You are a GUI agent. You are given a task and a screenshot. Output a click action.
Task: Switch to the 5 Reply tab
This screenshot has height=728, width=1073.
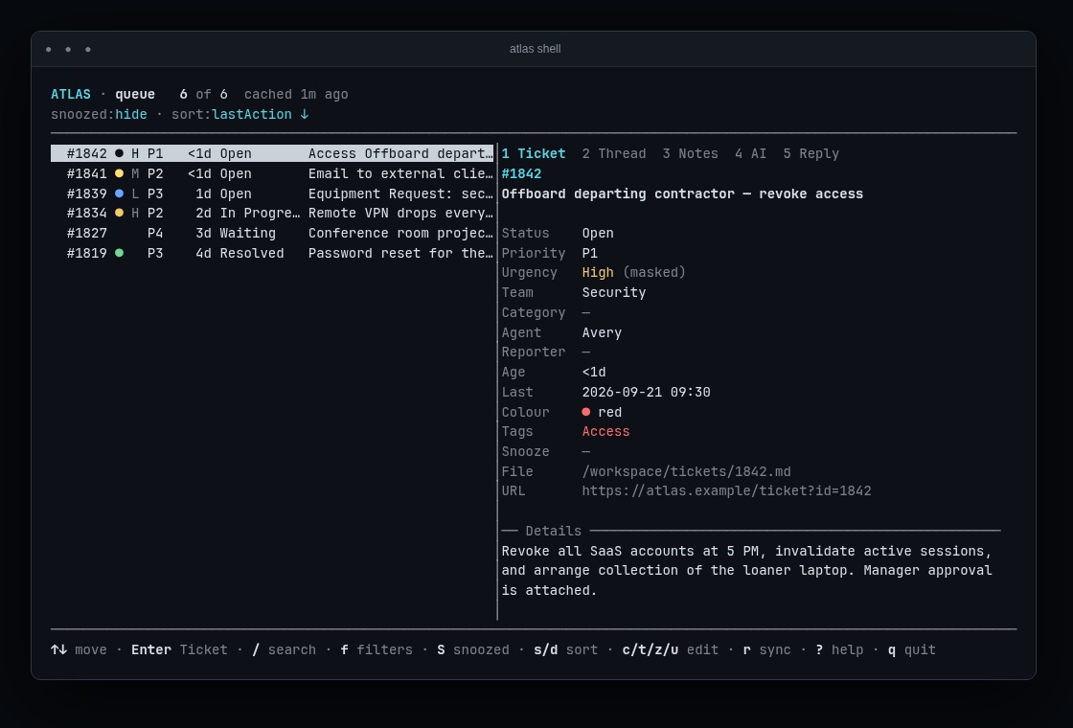[x=810, y=153]
